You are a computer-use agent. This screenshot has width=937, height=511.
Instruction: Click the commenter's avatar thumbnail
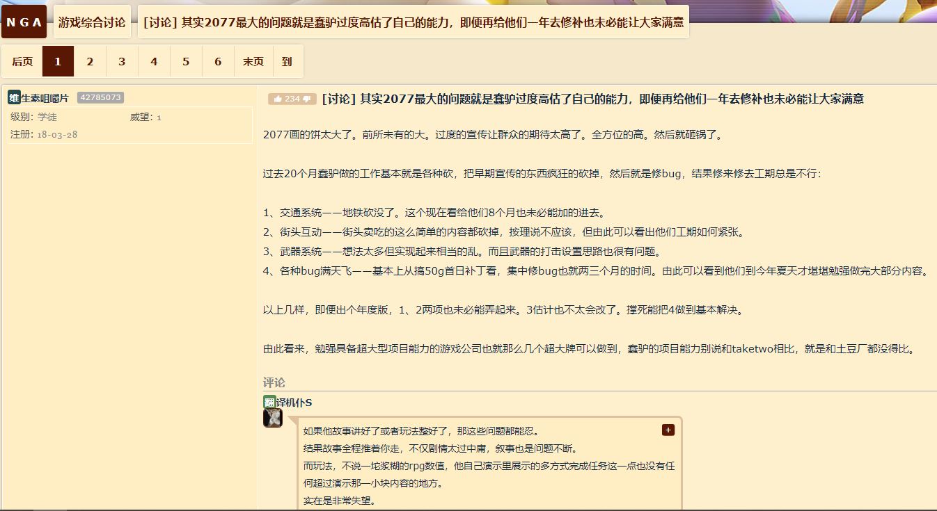[273, 418]
